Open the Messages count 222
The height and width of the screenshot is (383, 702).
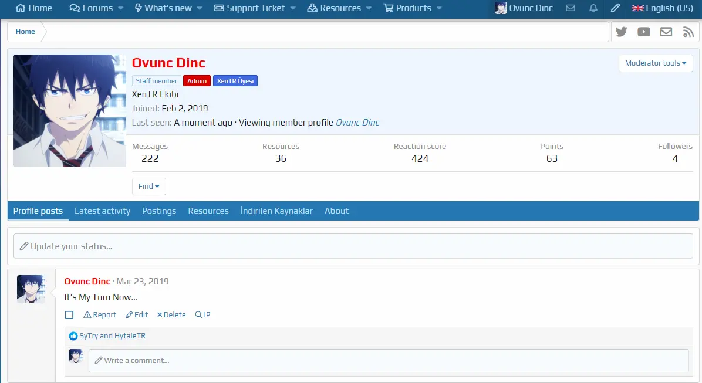click(x=150, y=159)
